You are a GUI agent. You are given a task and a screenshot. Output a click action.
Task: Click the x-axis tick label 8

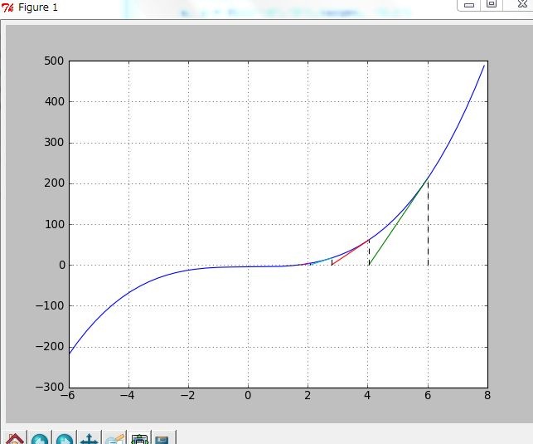point(487,396)
